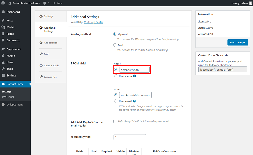Click the WordPress logo icon
Image resolution: width=253 pixels, height=155 pixels.
[3, 3]
